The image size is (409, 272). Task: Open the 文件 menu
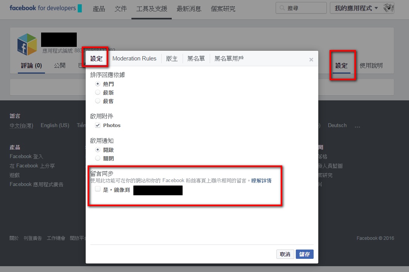[121, 9]
